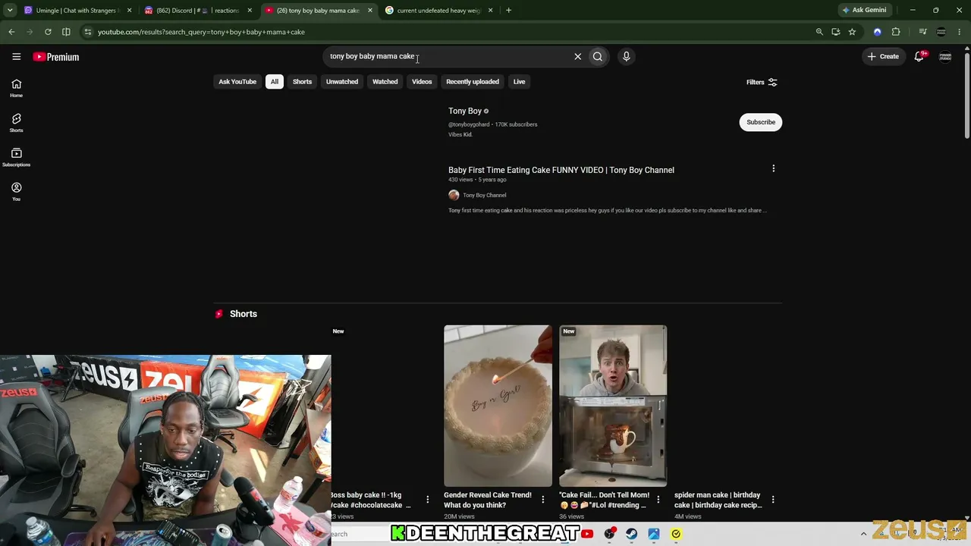This screenshot has width=971, height=546.
Task: Open YouTube app in the taskbar
Action: (x=587, y=534)
